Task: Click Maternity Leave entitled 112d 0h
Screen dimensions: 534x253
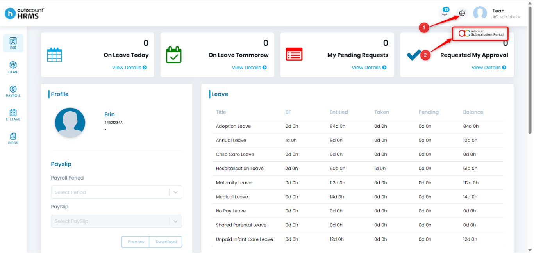Action: click(338, 183)
